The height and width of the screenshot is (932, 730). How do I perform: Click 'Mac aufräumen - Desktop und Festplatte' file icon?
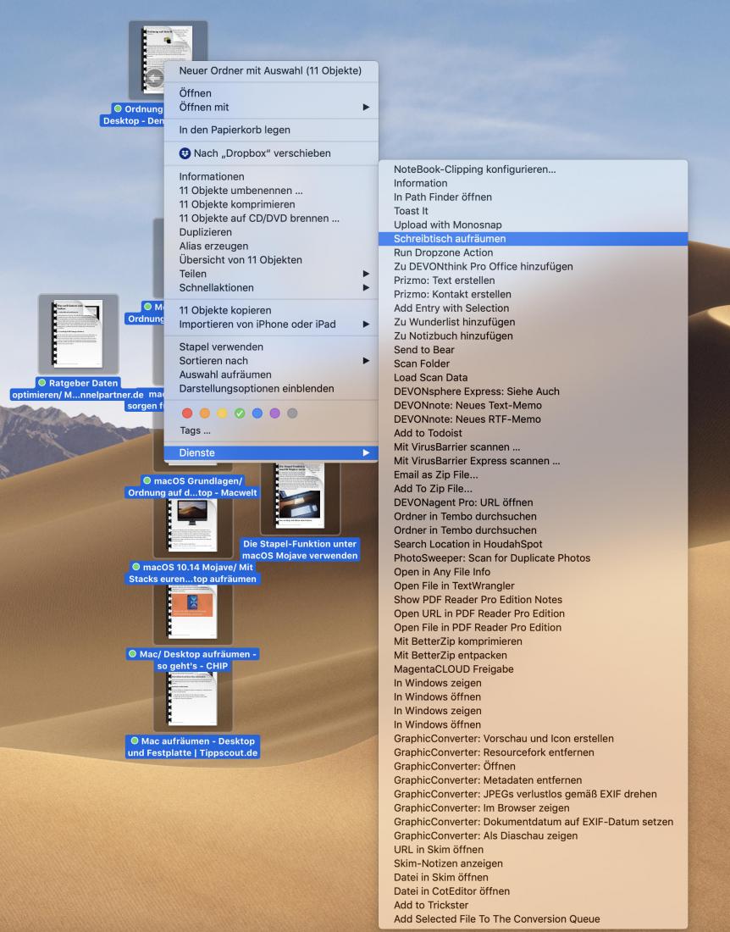click(x=192, y=700)
